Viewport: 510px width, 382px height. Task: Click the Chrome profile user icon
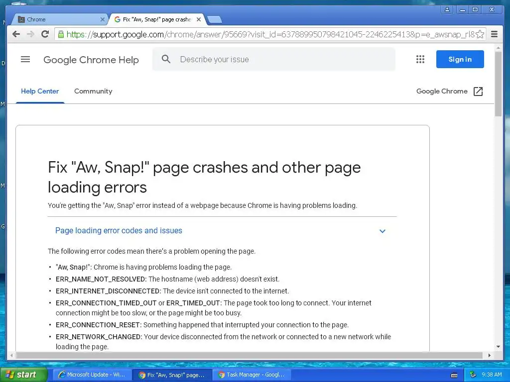(447, 9)
